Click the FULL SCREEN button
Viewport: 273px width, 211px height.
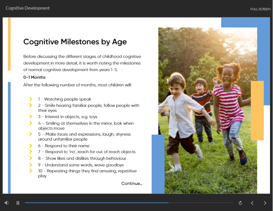tap(260, 9)
